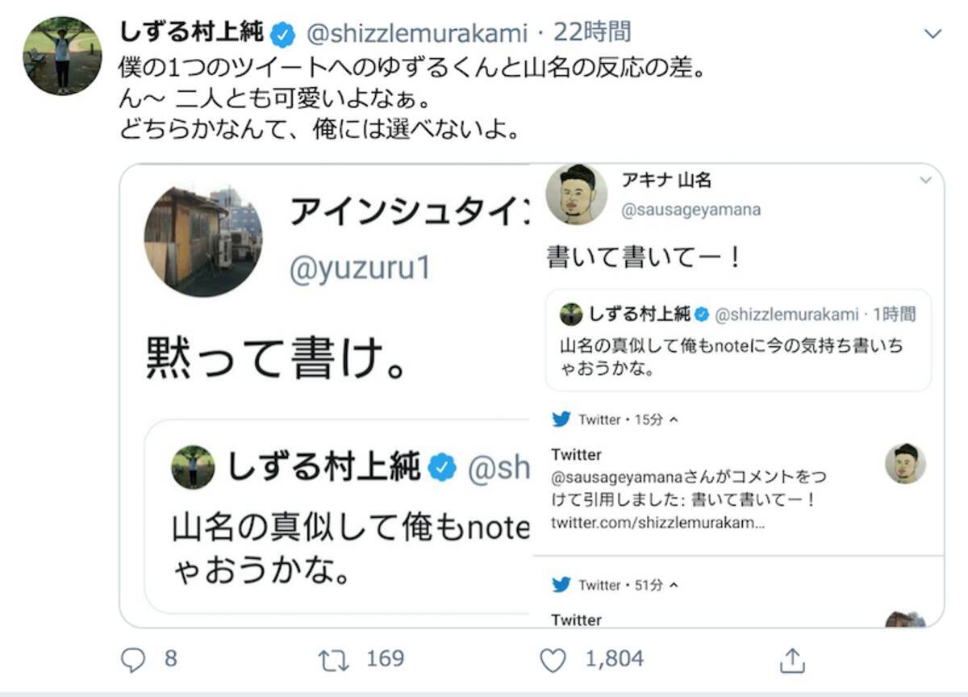Viewport: 968px width, 697px height.
Task: Open the tweet options chevron at top right
Action: pyautogui.click(x=933, y=34)
